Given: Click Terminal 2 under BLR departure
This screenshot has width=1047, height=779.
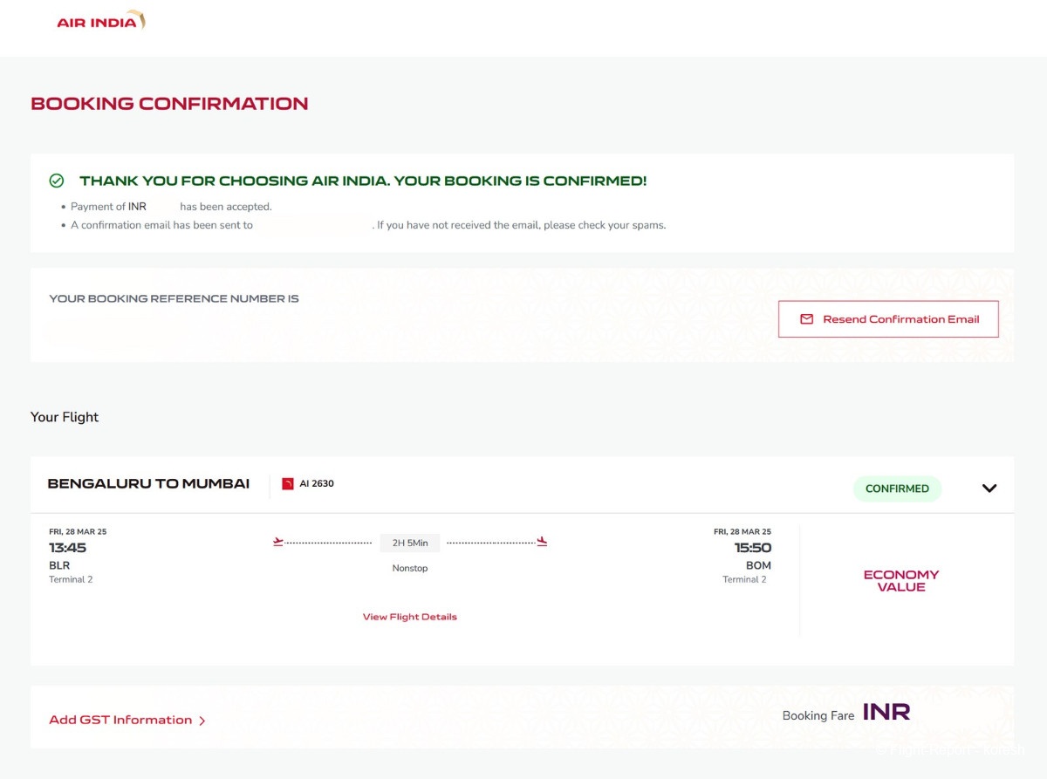Looking at the screenshot, I should [x=71, y=579].
